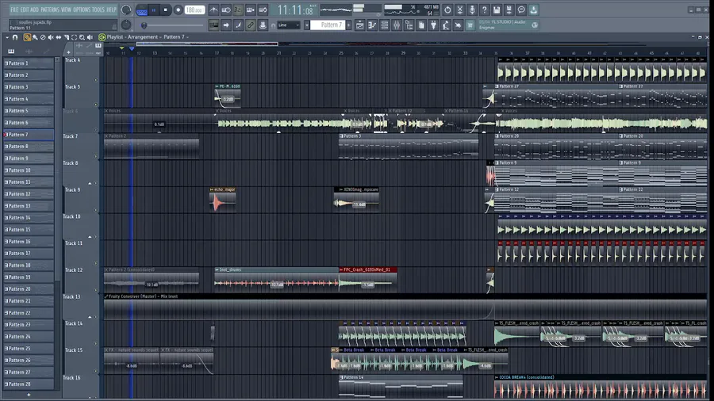714x401 pixels.
Task: Open the Line snap dropdown
Action: coord(289,25)
